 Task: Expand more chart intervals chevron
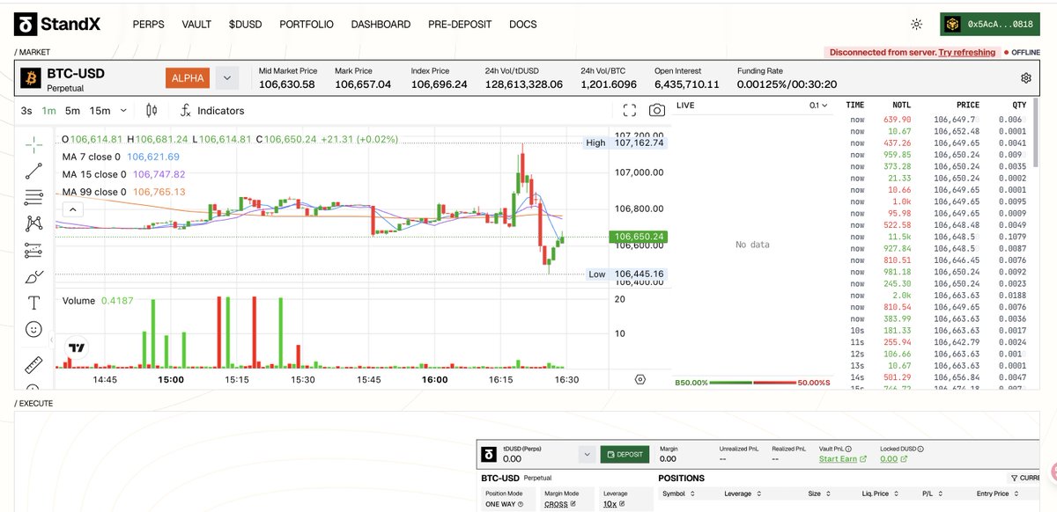coord(123,111)
